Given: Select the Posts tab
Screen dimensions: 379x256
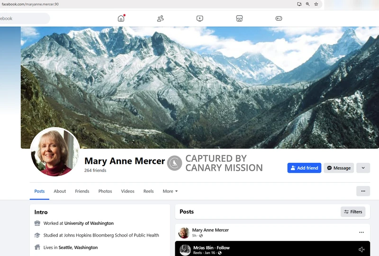Looking at the screenshot, I should point(39,191).
